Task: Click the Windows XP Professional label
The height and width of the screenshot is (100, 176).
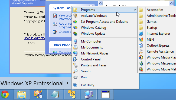Action: 32,83
